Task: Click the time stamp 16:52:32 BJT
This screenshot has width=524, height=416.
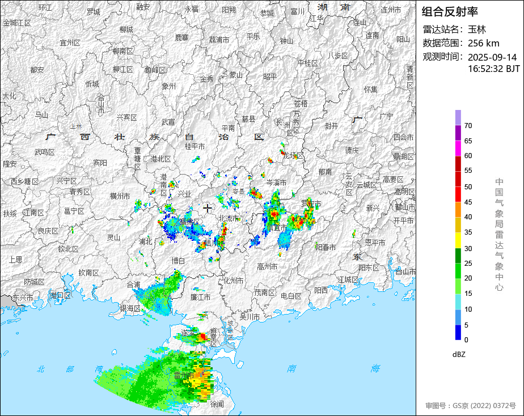Action: click(493, 69)
